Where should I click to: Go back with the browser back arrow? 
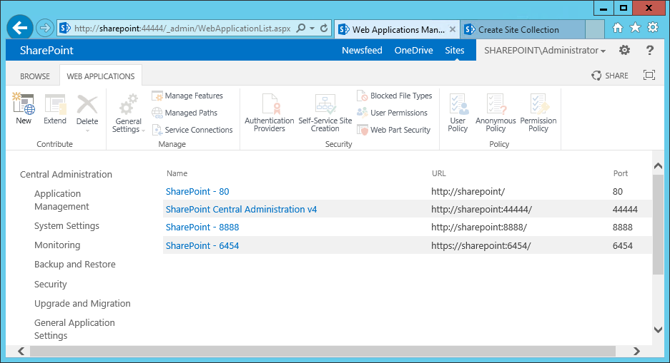coord(20,28)
